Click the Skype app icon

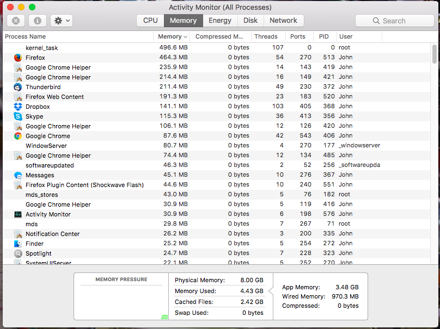coord(18,116)
